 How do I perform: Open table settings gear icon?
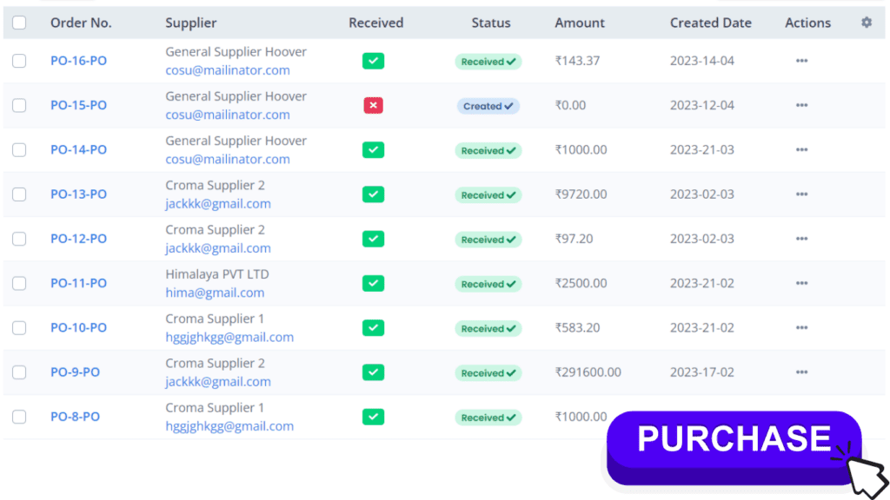[867, 22]
